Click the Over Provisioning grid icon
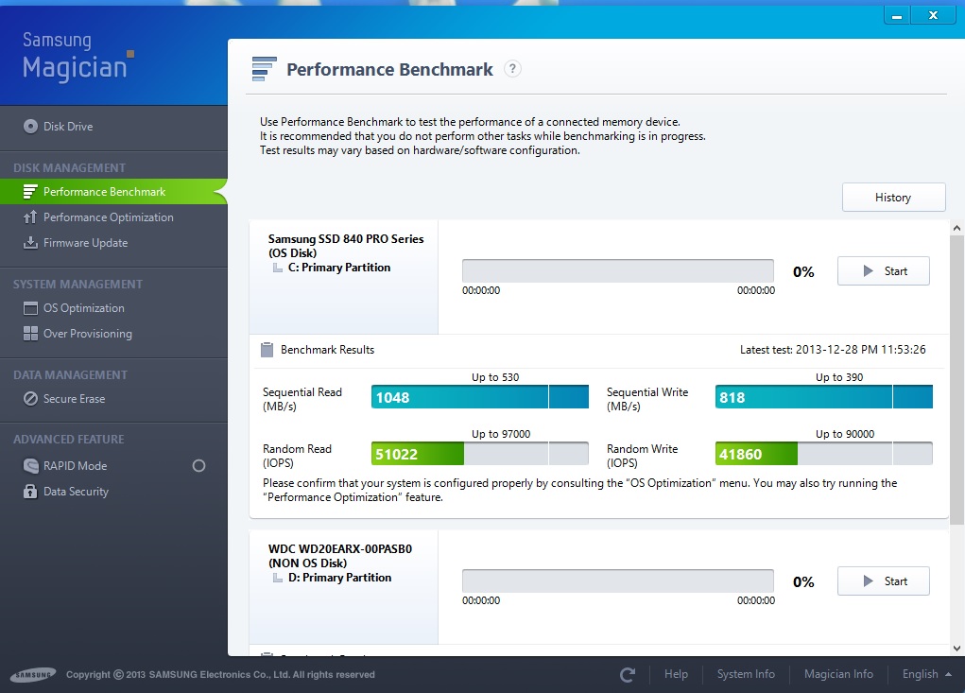Image resolution: width=965 pixels, height=693 pixels. (30, 334)
